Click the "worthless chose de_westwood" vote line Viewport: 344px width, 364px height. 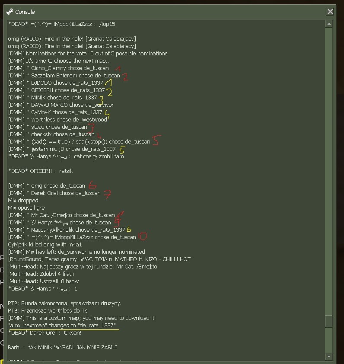click(x=57, y=120)
